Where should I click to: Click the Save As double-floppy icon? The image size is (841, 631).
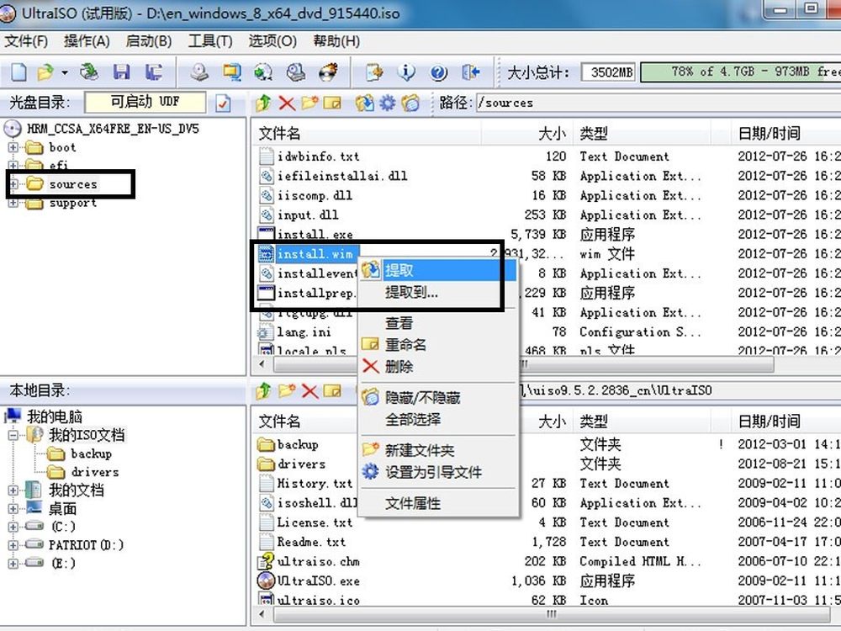[153, 72]
